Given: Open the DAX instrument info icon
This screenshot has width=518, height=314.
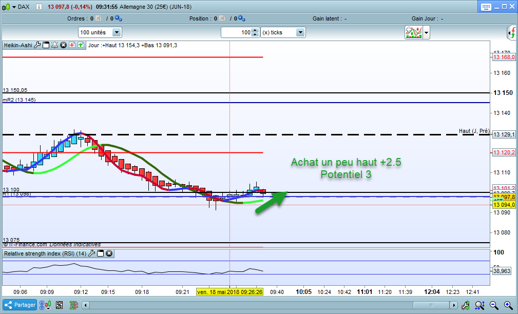Looking at the screenshot, I should pos(39,7).
